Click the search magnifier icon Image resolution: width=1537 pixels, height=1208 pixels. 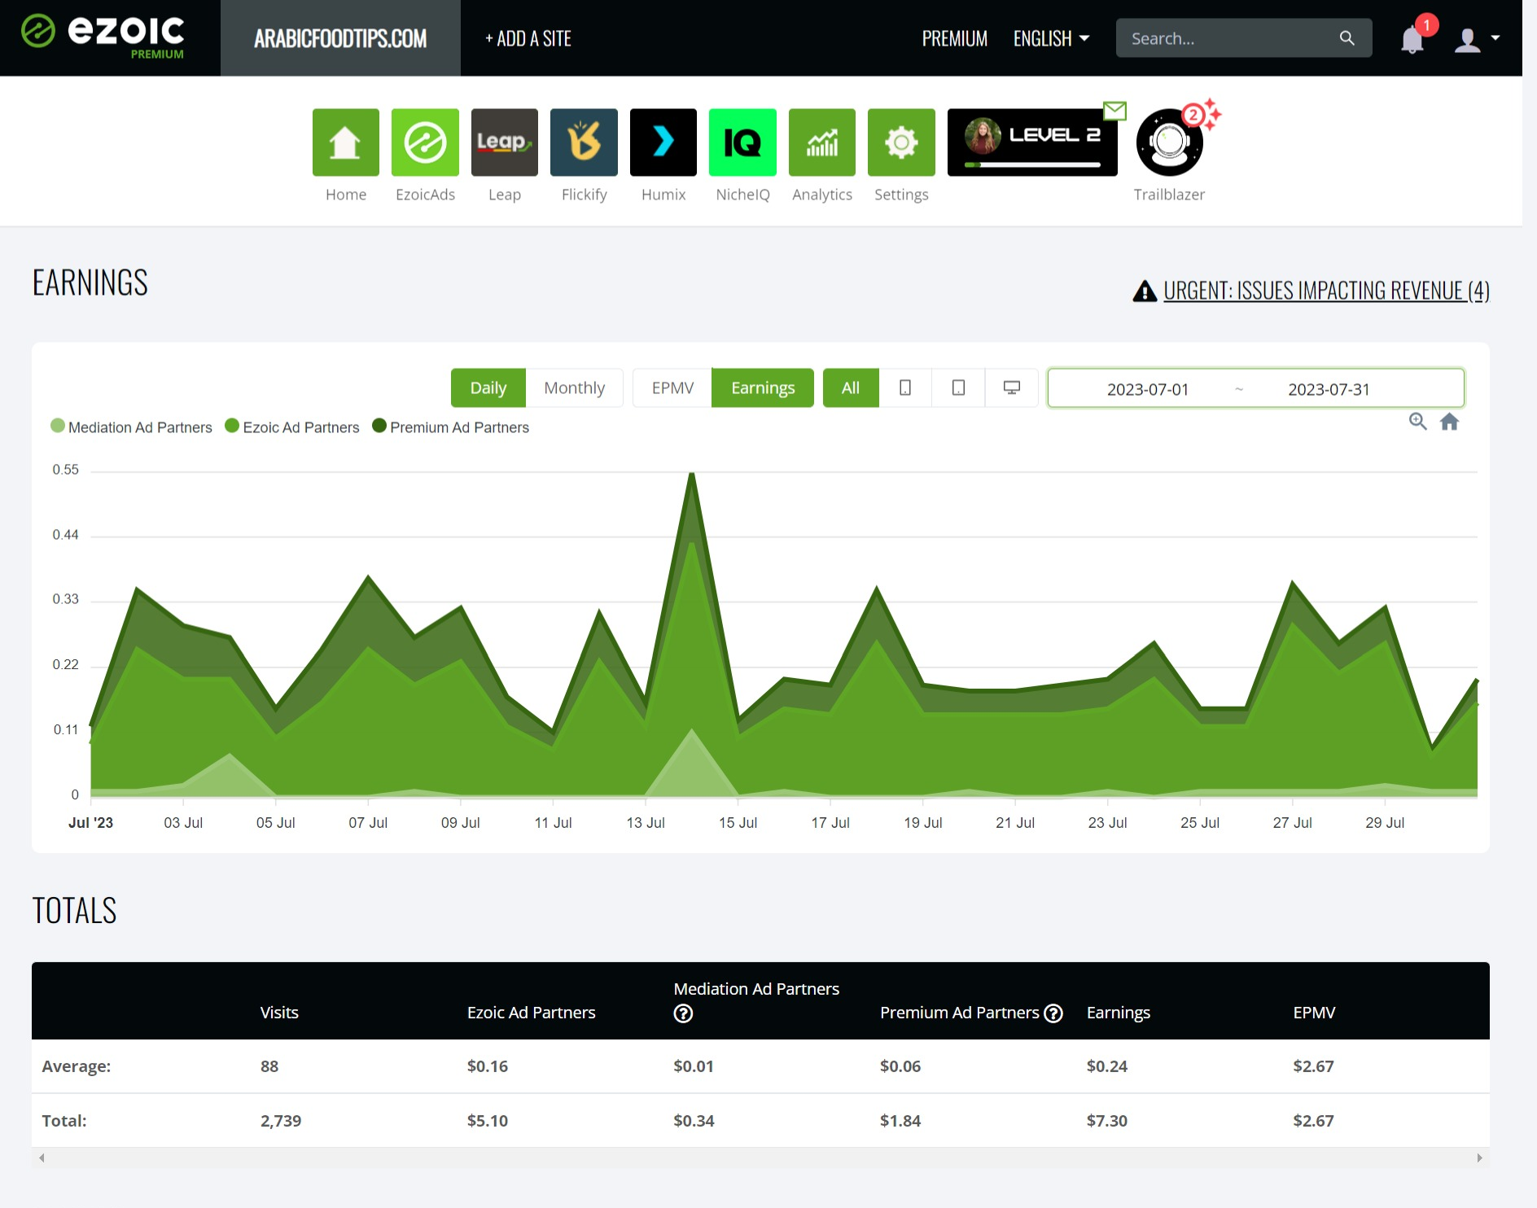[x=1347, y=38]
